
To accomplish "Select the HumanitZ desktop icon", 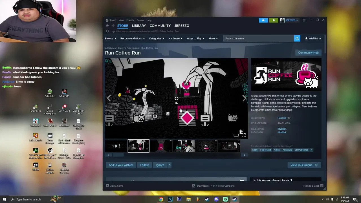I will point(64,123).
